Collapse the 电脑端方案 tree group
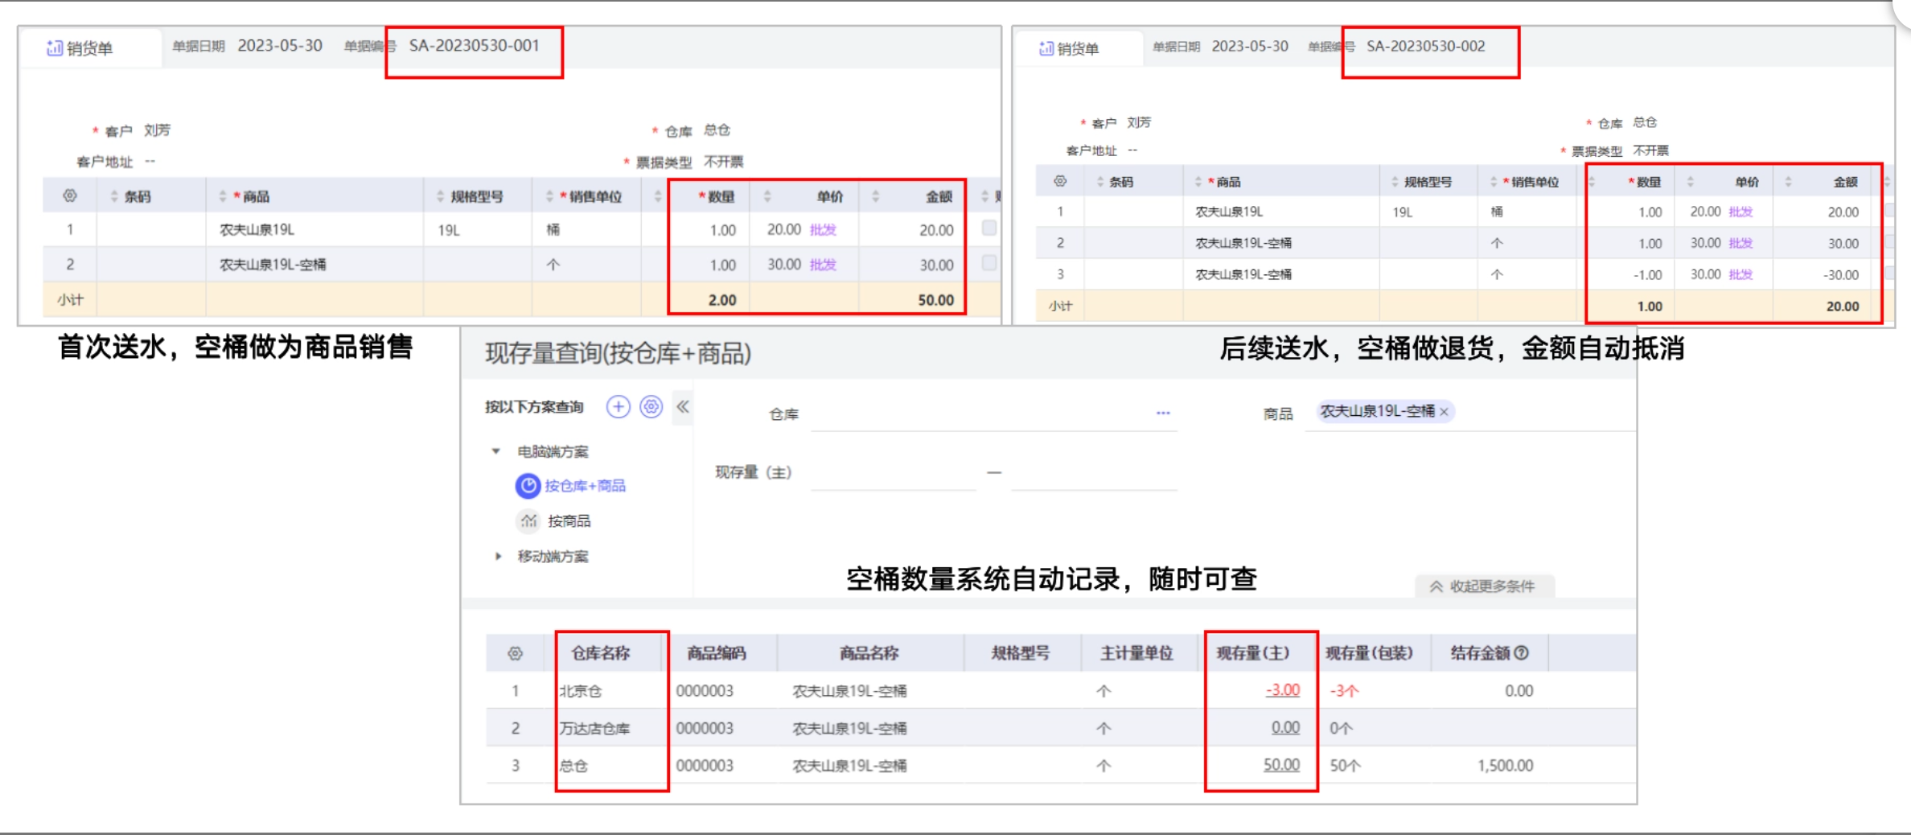 pyautogui.click(x=496, y=451)
